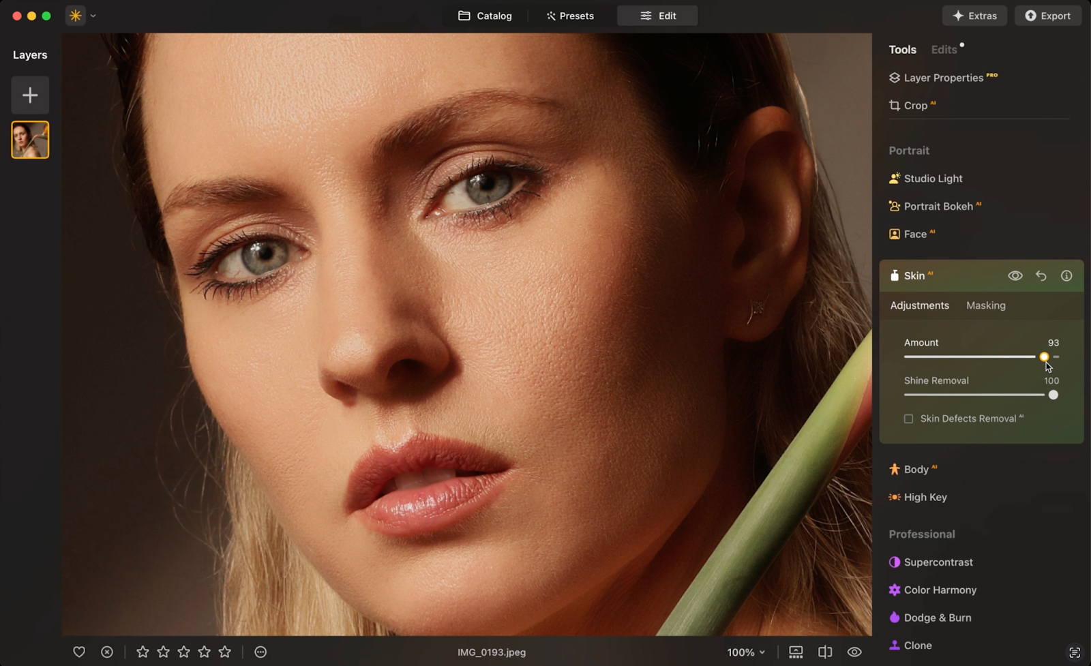Expand the presets menu next to the app logo

point(93,16)
